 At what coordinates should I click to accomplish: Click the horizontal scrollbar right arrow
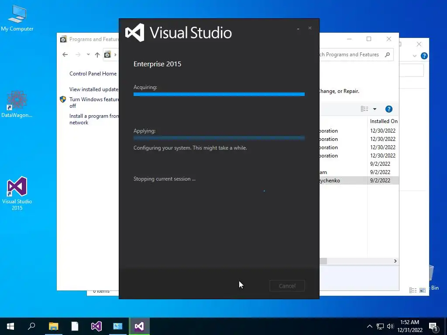(395, 261)
